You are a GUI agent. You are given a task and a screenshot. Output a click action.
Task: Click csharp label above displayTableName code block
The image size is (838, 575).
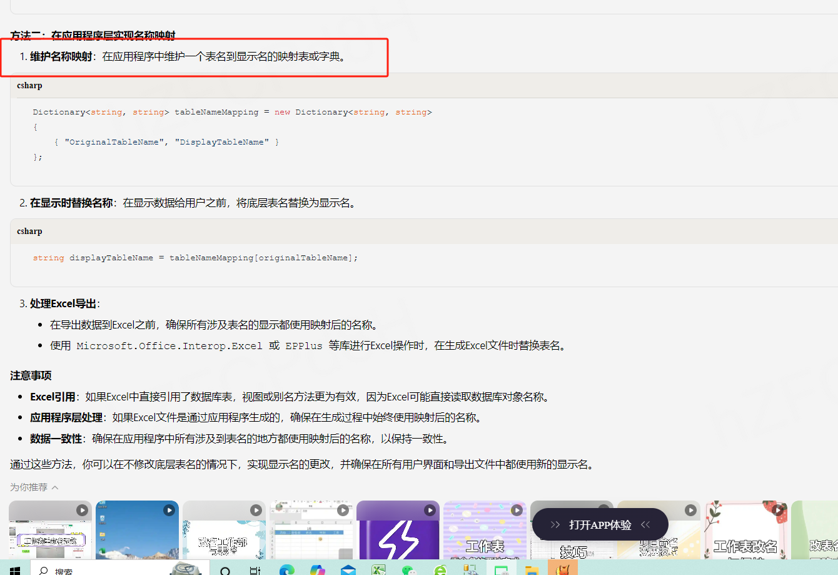[x=29, y=232]
